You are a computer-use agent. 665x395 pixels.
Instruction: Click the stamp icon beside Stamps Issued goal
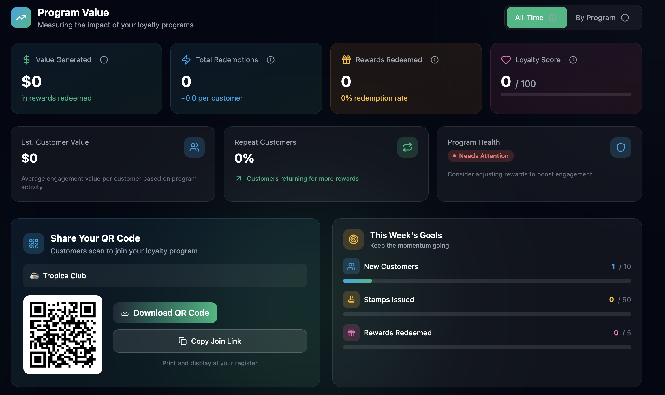351,299
